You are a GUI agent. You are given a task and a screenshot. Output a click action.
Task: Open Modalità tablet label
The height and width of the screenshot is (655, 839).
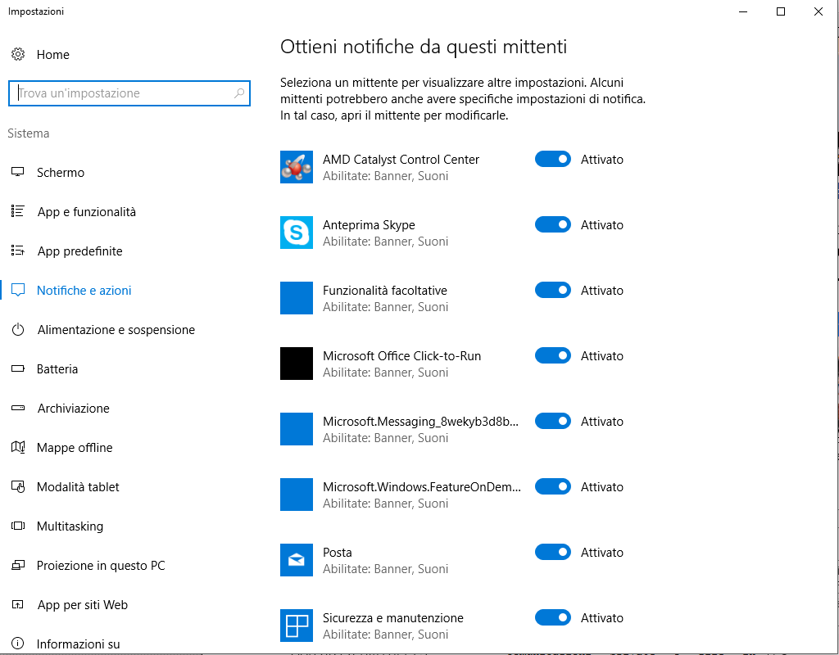(78, 487)
